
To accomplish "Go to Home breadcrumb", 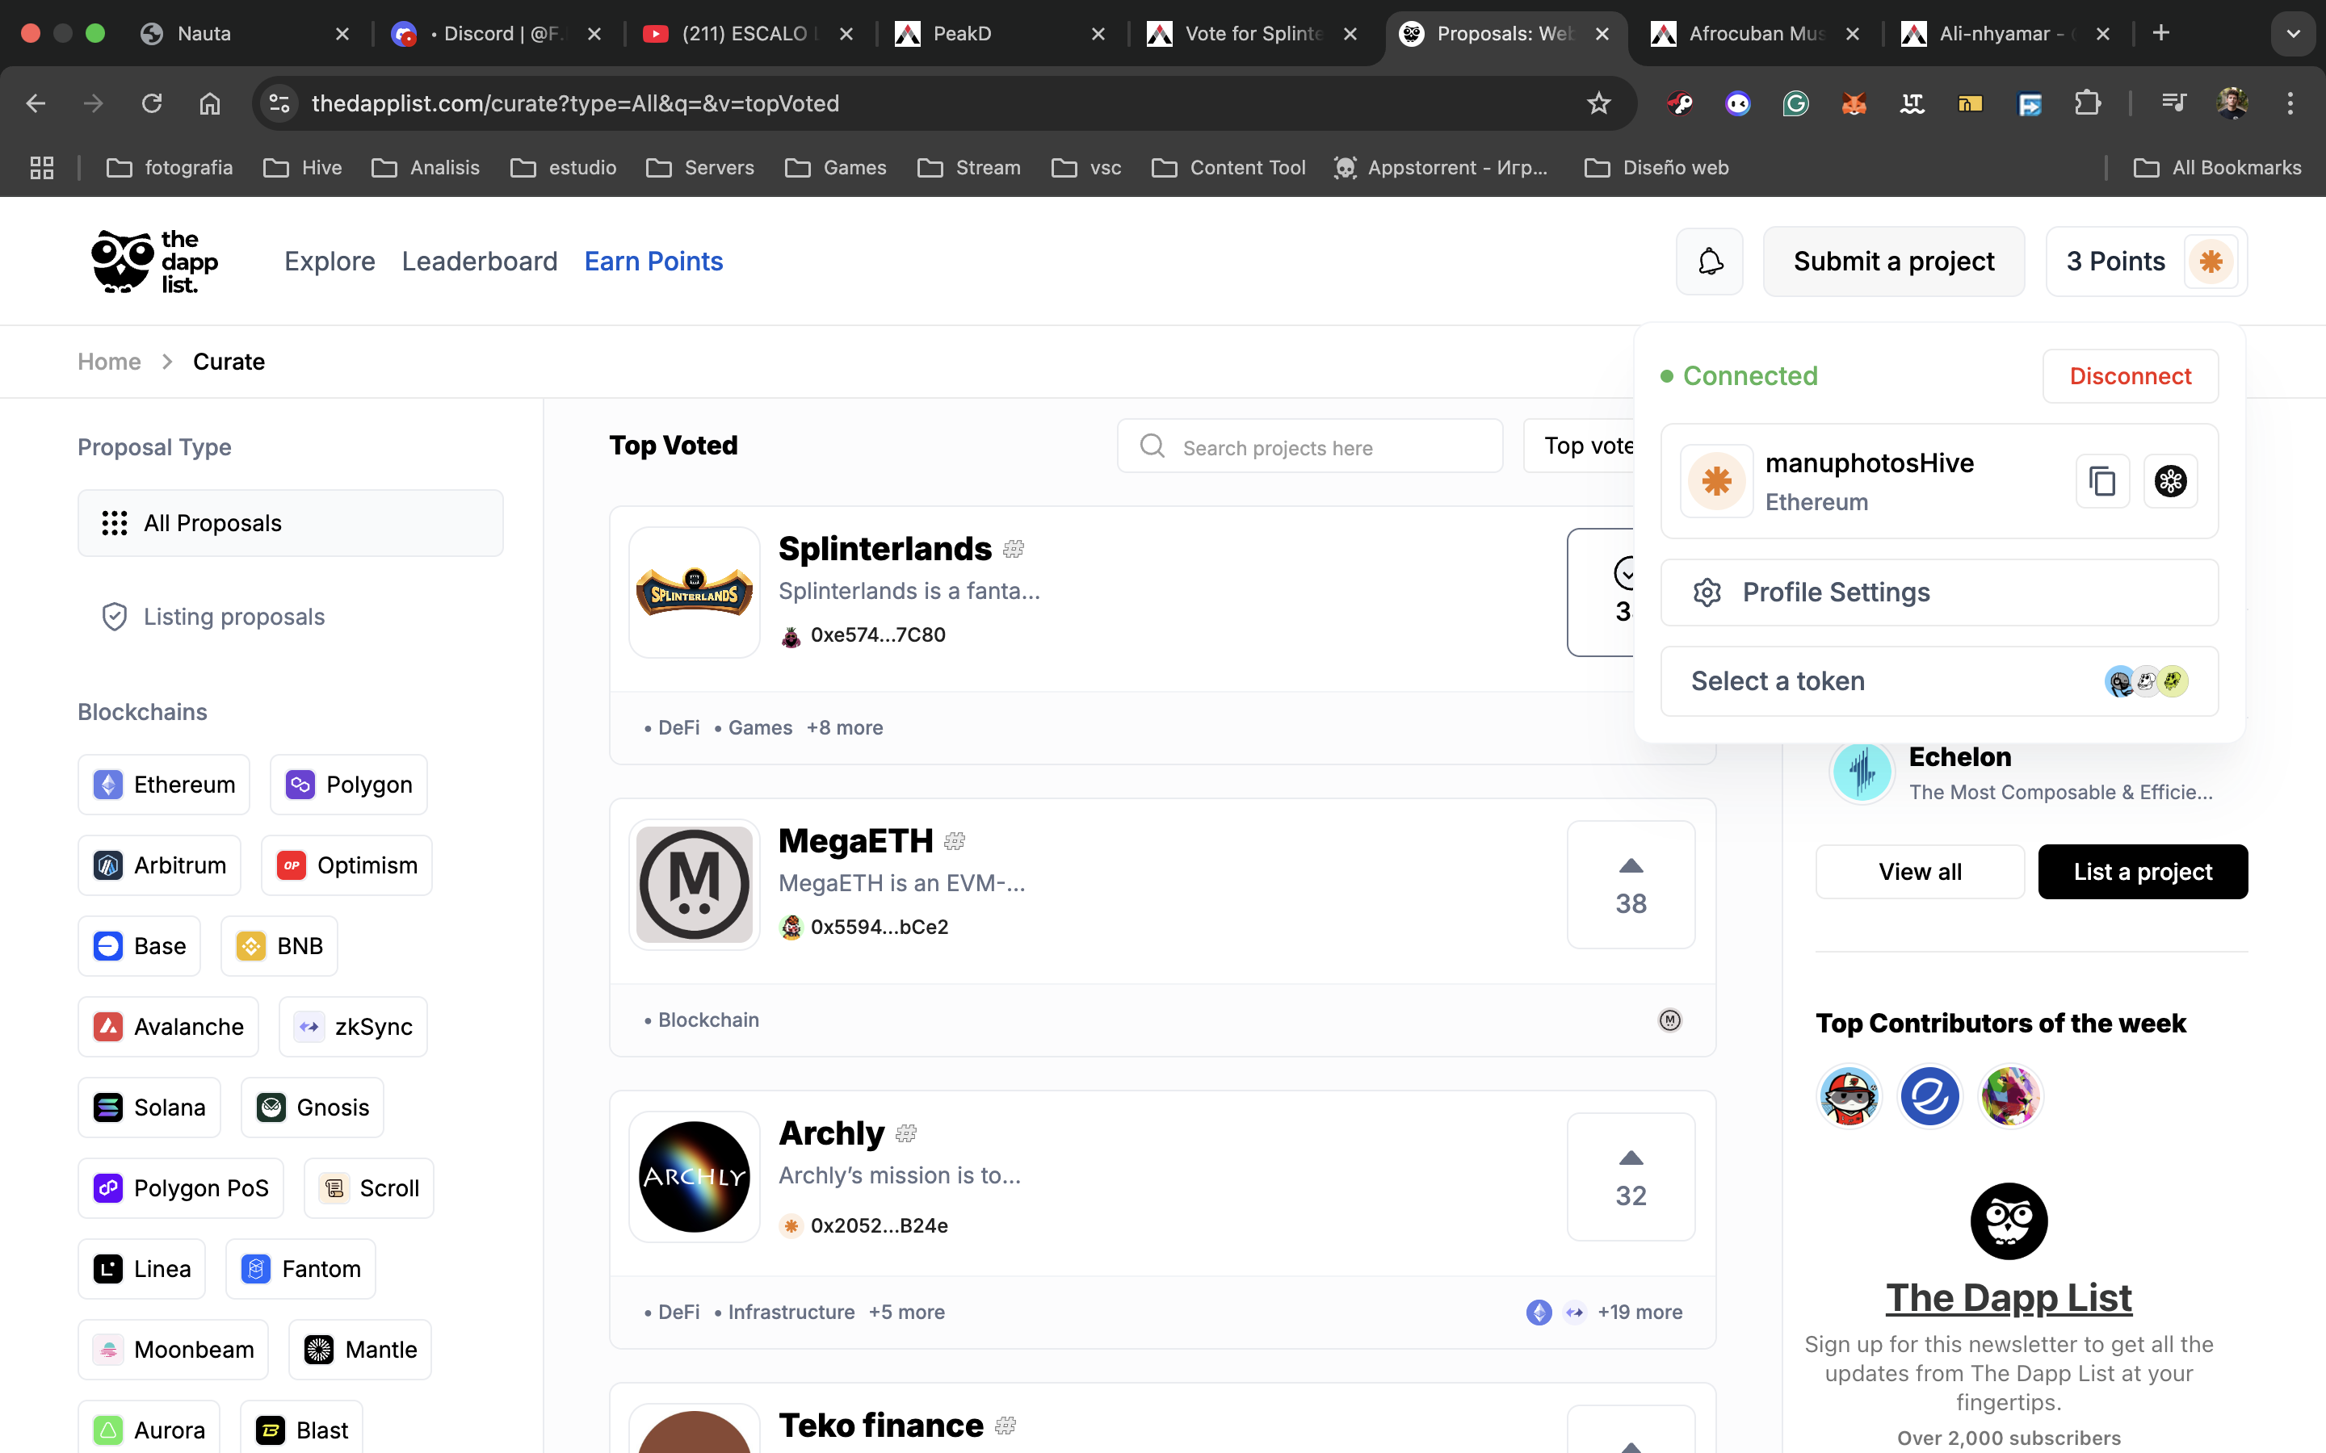I will coord(110,362).
